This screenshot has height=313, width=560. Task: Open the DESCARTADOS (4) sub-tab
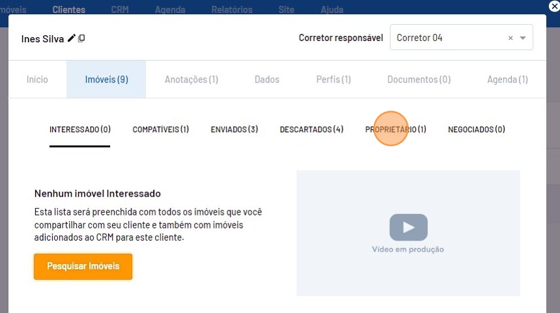(311, 129)
